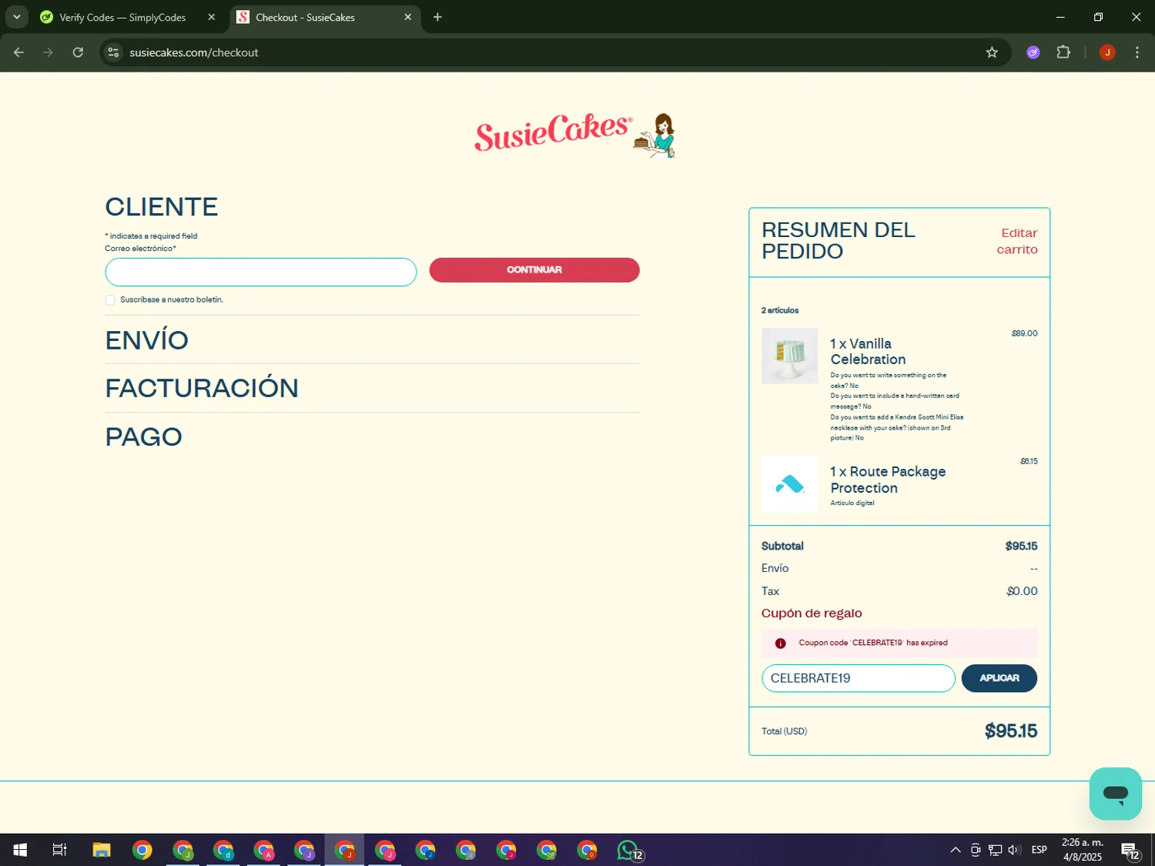Switch ESP keyboard language indicator

(x=1039, y=850)
